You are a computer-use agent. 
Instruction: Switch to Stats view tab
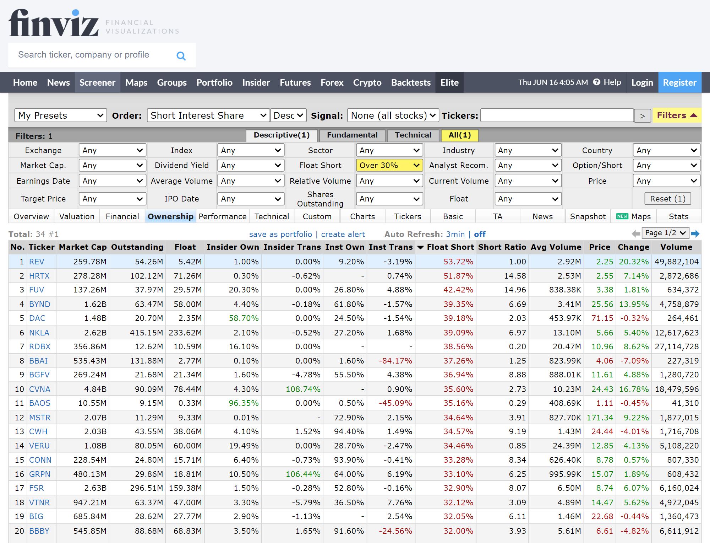(679, 216)
